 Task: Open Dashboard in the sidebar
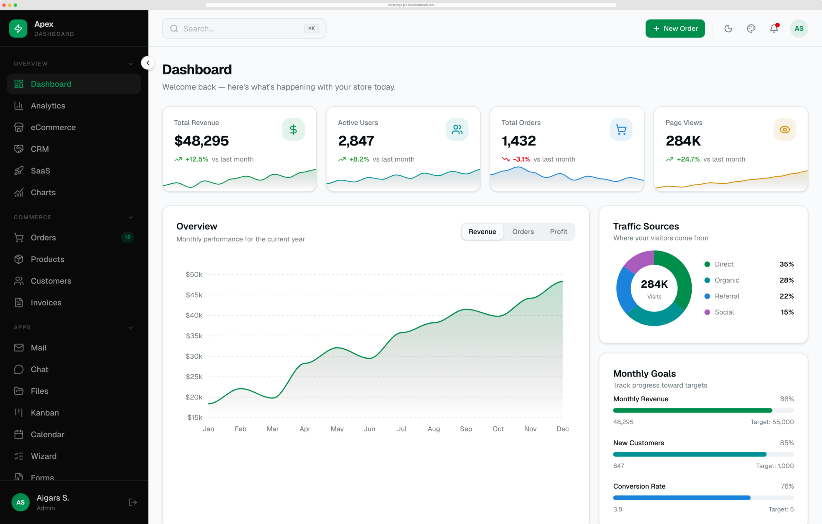click(x=74, y=84)
